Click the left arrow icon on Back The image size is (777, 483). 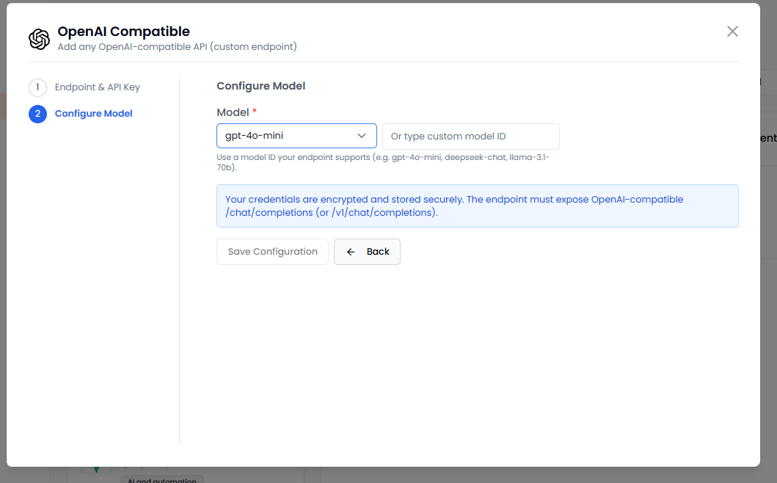pyautogui.click(x=351, y=252)
